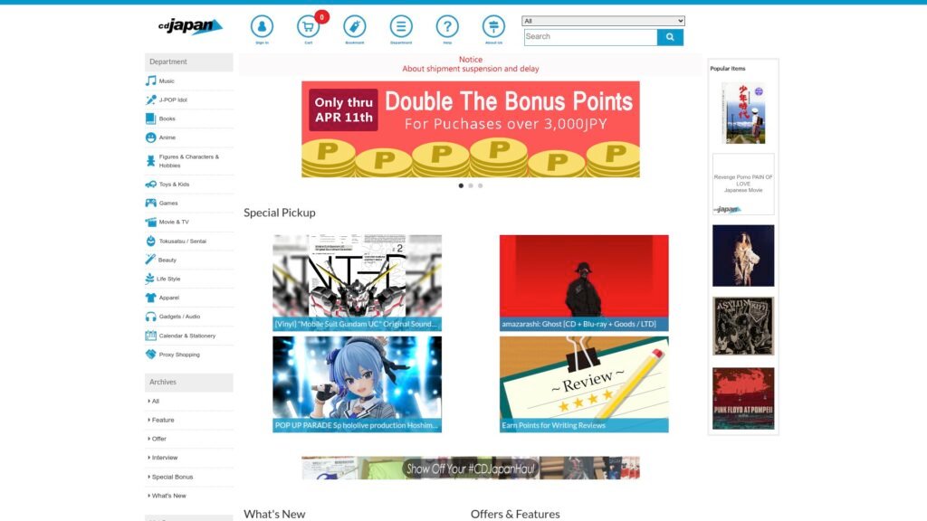Open the Asylum album cover popular item
Screen dimensions: 927x521
743,326
